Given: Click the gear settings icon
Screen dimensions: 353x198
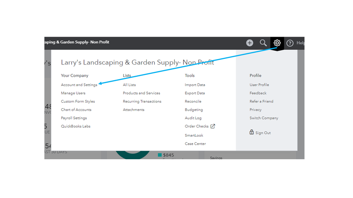Looking at the screenshot, I should [x=277, y=43].
